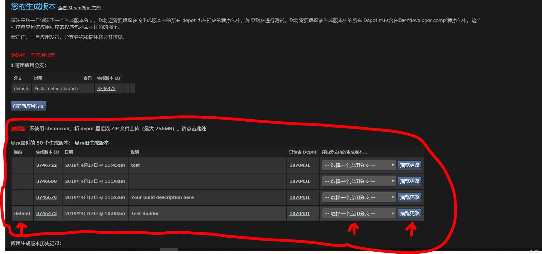Follow the 此处 ZIP upload link
This screenshot has width=542, height=254.
201,128
